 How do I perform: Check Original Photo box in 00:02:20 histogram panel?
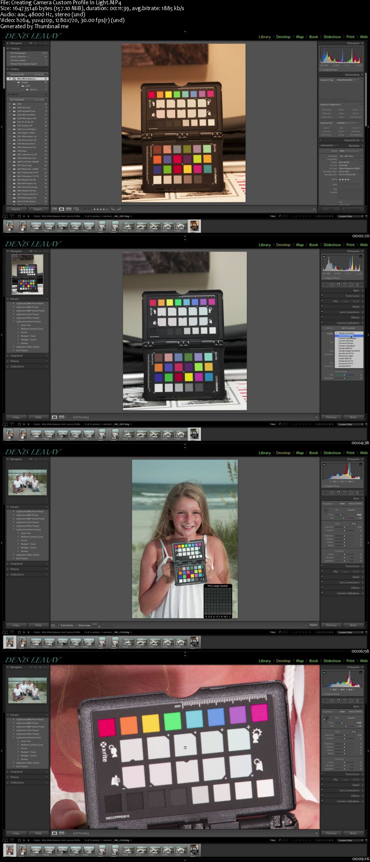(321, 70)
